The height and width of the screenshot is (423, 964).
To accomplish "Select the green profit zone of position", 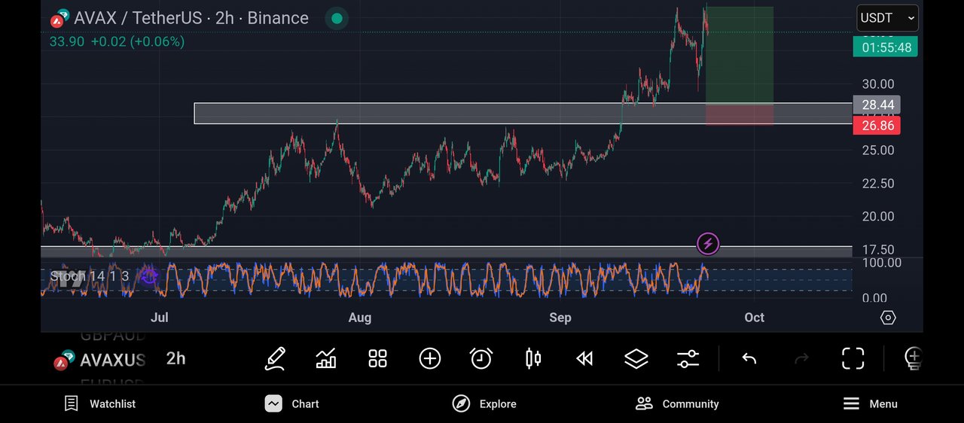I will (x=740, y=56).
